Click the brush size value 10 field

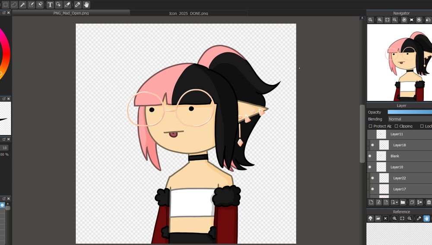[x=4, y=148]
